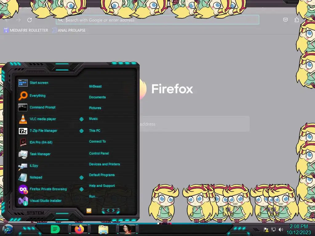The width and height of the screenshot is (315, 236).
Task: Open Control Panel
Action: point(99,154)
